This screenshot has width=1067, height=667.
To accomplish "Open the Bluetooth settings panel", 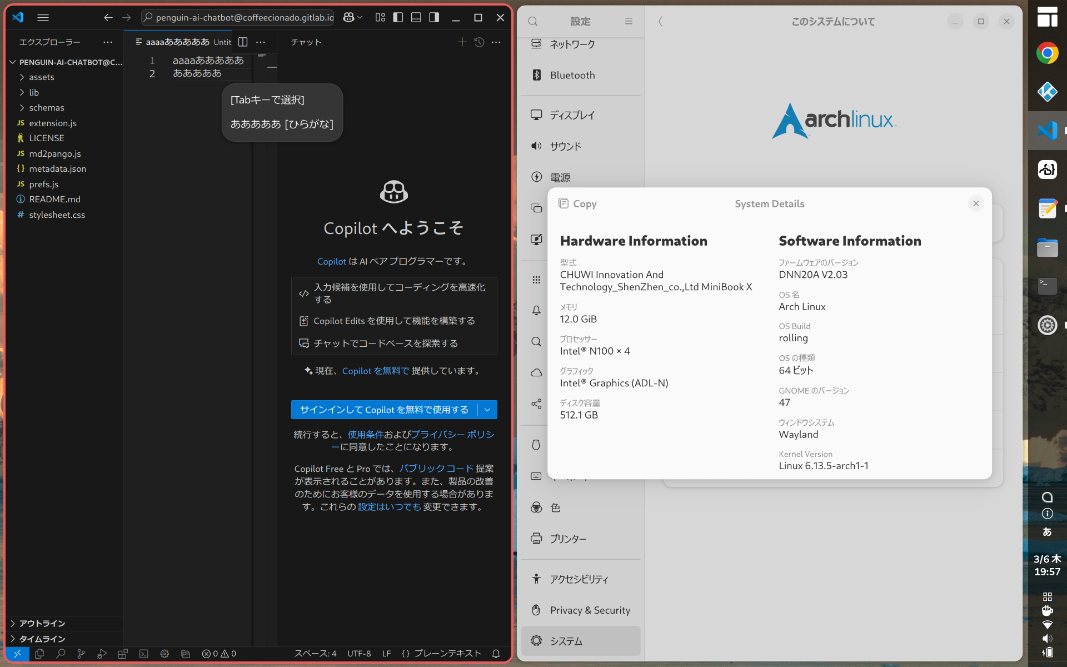I will pyautogui.click(x=581, y=75).
